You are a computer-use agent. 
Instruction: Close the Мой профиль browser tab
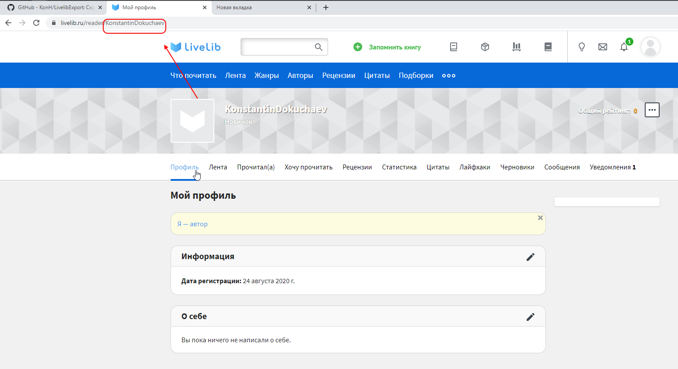click(x=205, y=7)
